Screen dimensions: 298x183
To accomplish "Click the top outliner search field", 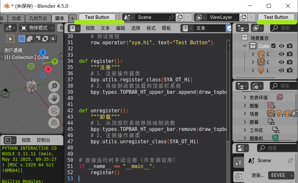I will pyautogui.click(x=284, y=28).
